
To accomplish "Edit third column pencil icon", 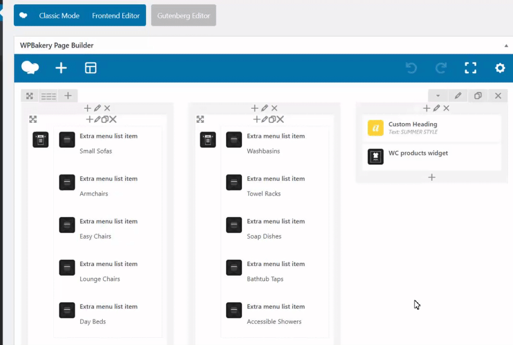I will pyautogui.click(x=437, y=108).
